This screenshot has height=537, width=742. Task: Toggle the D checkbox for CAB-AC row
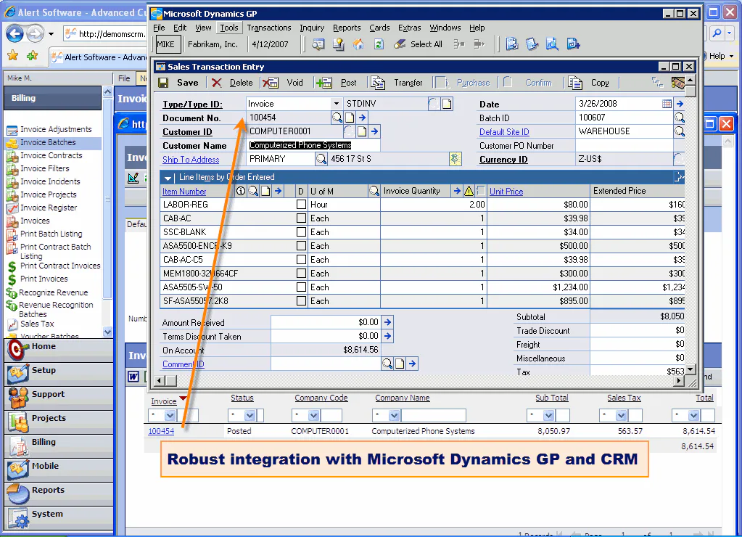301,218
